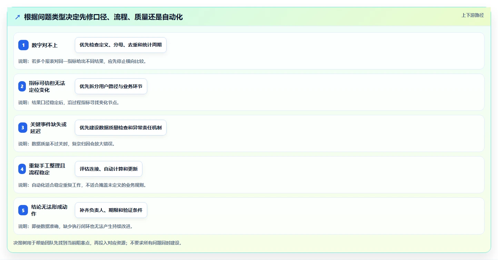Click the arrow icon beside the header title

click(18, 17)
